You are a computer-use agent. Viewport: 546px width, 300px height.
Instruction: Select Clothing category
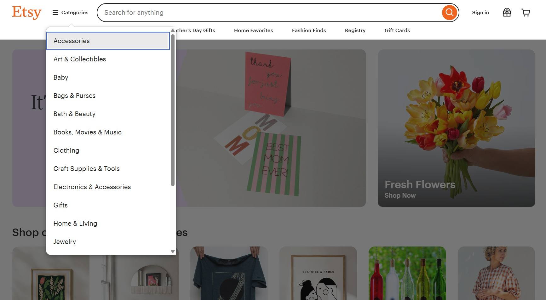[108, 150]
